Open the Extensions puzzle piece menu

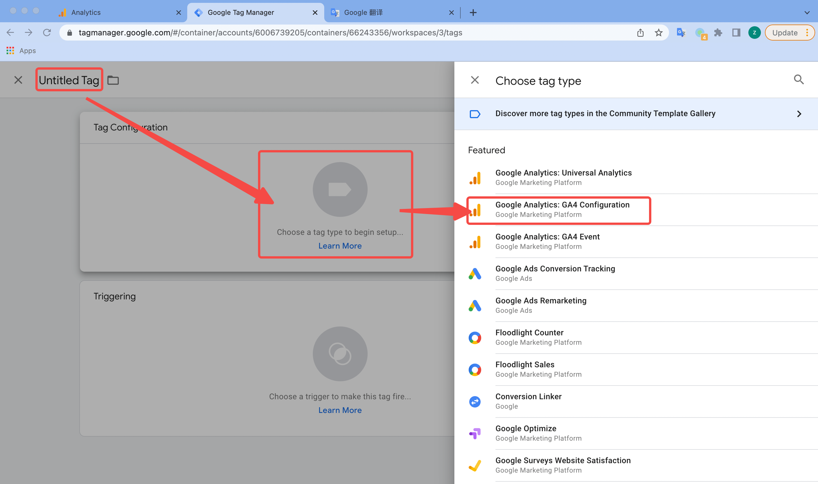(718, 33)
